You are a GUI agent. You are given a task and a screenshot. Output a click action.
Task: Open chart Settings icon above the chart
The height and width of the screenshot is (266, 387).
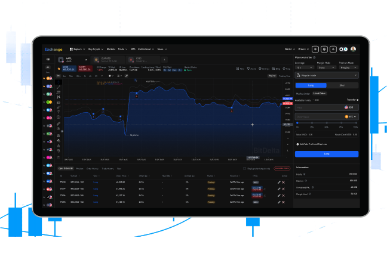click(x=260, y=69)
